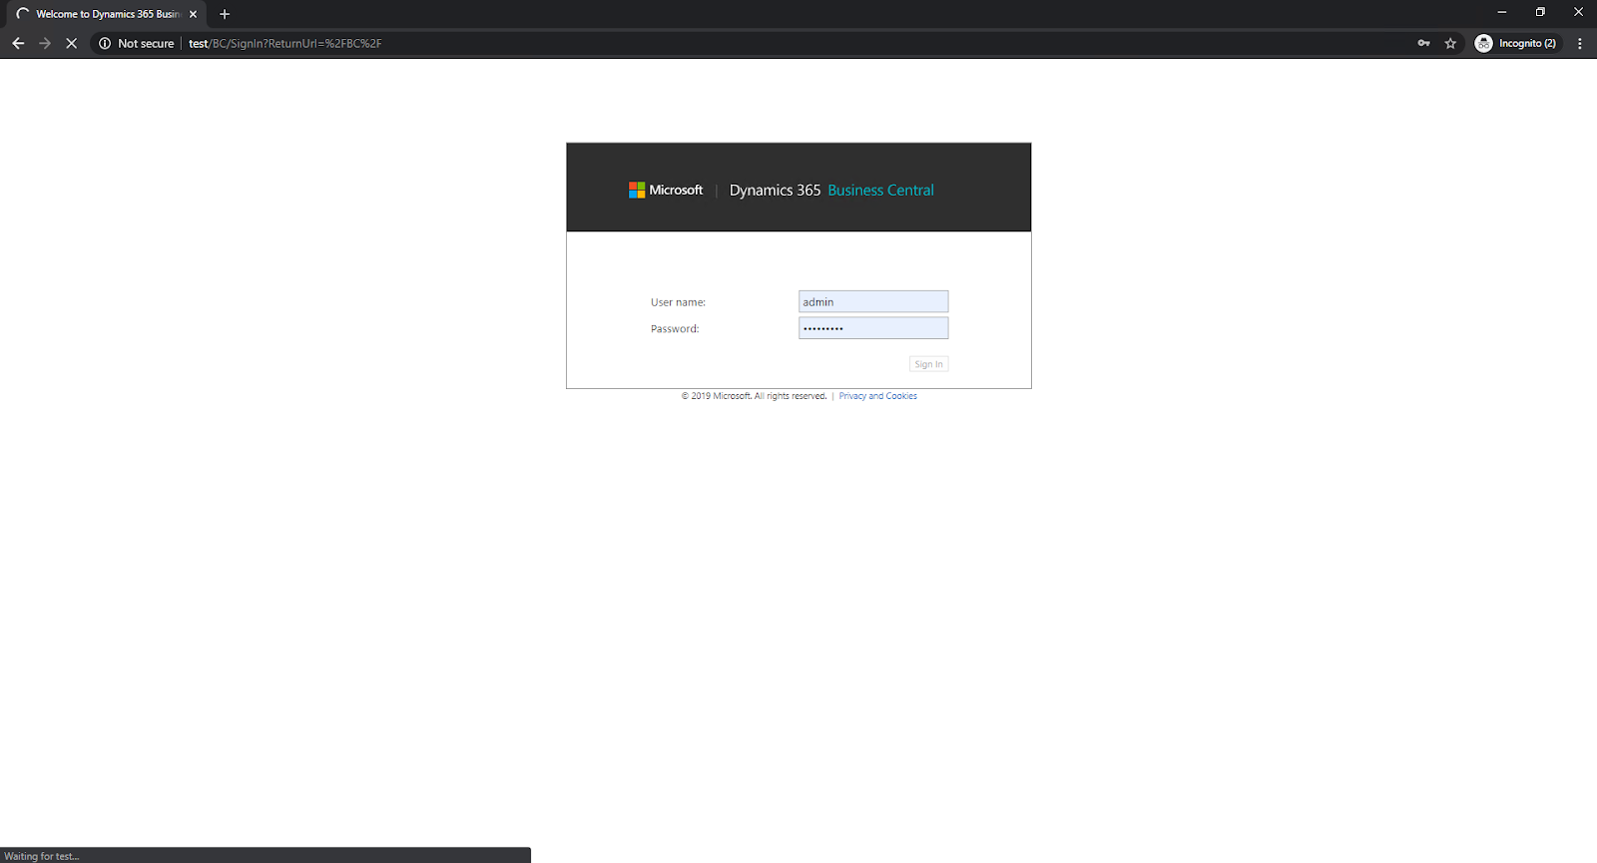Close the Dynamics 365 tab
Screen dimensions: 1597x863
(193, 14)
